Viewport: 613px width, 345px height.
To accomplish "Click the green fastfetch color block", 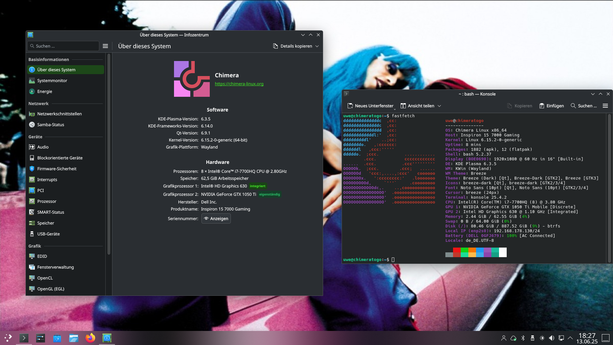I will point(465,250).
